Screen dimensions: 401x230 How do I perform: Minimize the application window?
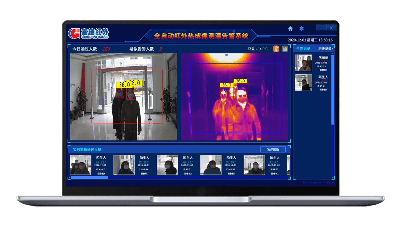(321, 28)
